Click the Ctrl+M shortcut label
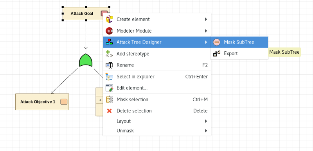Image resolution: width=313 pixels, height=151 pixels. tap(200, 99)
